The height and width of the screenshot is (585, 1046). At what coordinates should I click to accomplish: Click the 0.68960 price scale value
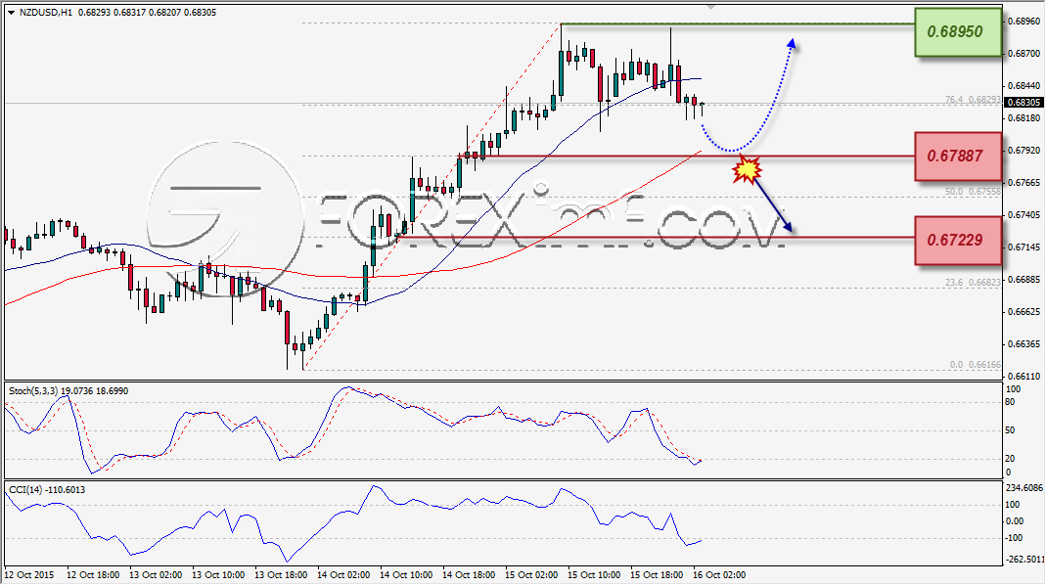[1023, 22]
